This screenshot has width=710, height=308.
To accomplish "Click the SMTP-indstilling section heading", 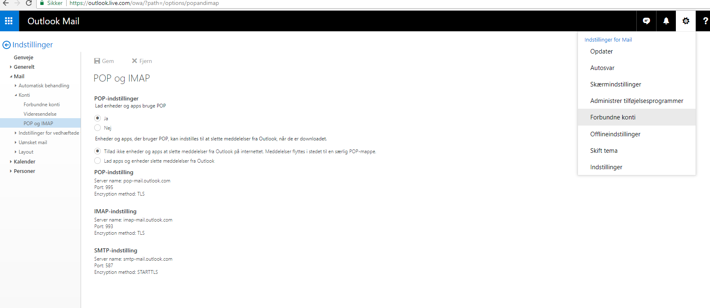I will coord(116,250).
